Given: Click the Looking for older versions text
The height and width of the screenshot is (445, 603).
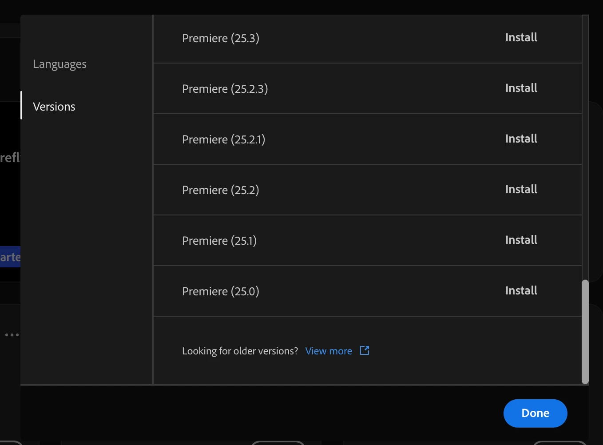Looking at the screenshot, I should (240, 351).
